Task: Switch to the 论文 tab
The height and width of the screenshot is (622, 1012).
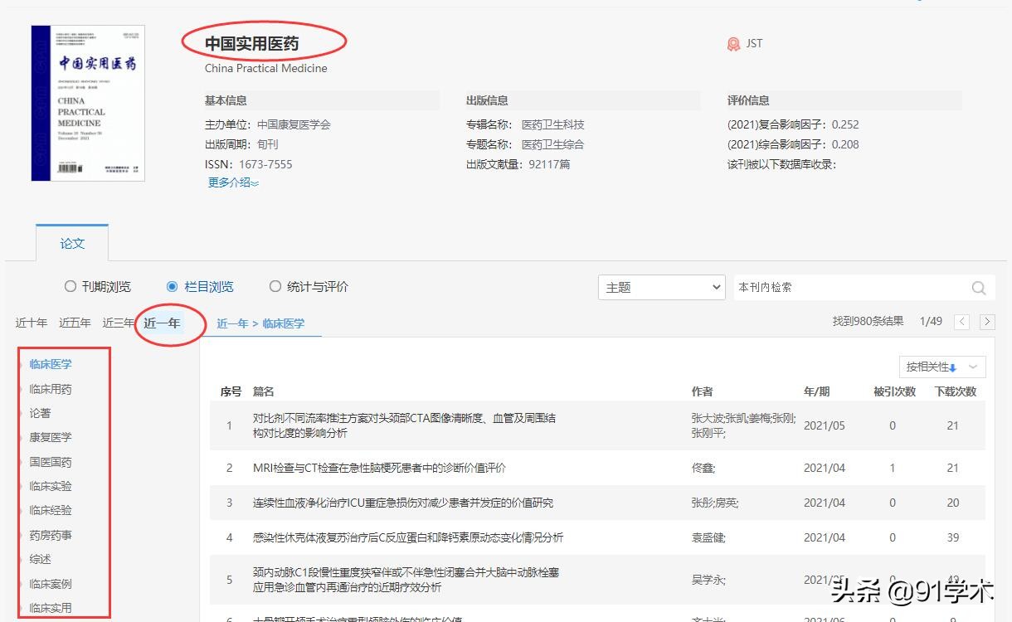Action: click(72, 243)
